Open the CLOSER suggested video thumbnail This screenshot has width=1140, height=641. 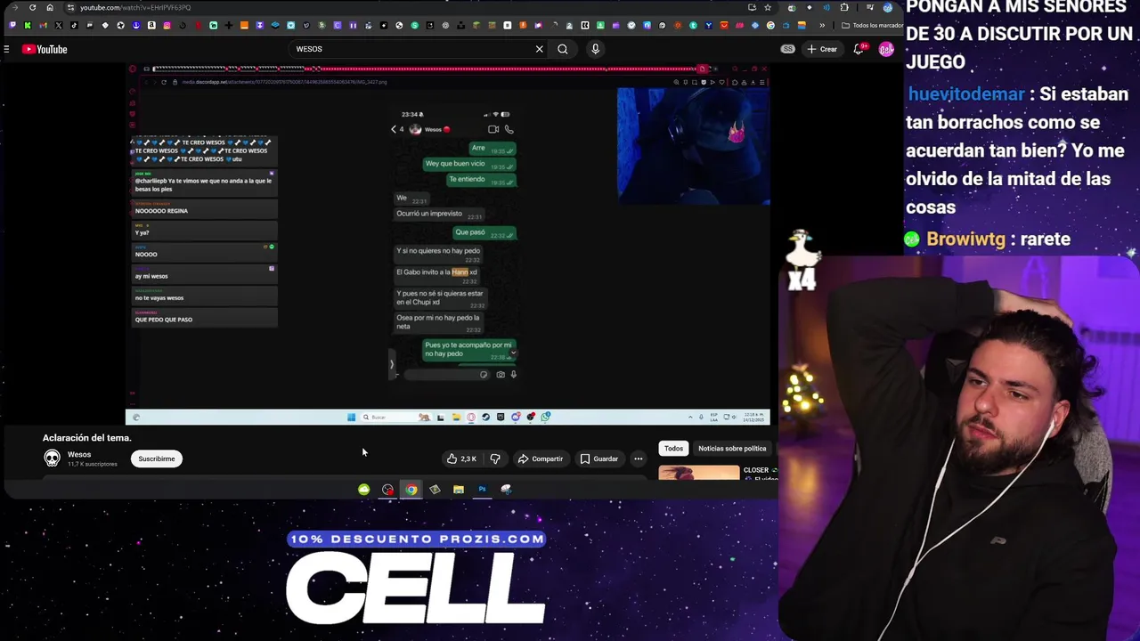[x=699, y=473]
